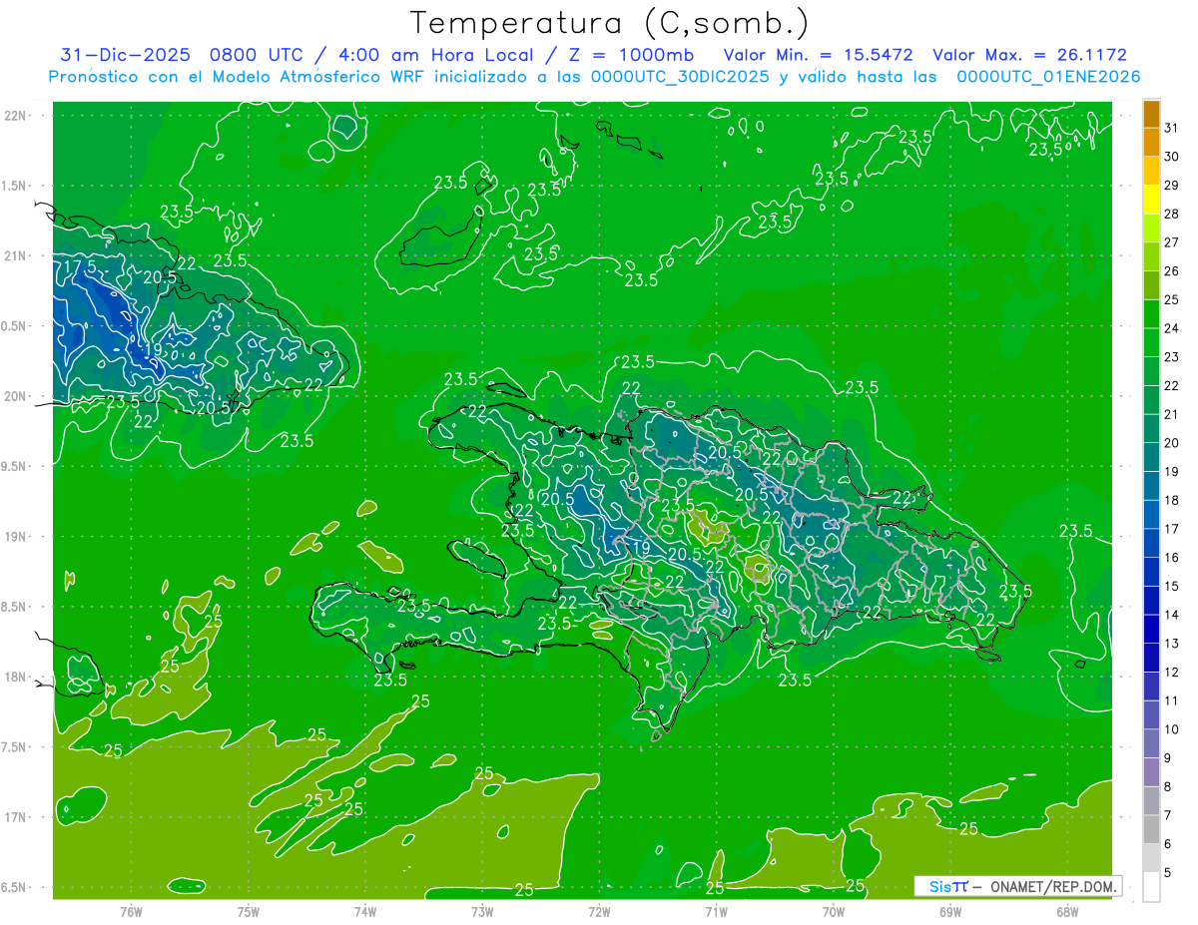Click the legend swatch between 24 and 25
1198x925 pixels.
click(x=1151, y=314)
